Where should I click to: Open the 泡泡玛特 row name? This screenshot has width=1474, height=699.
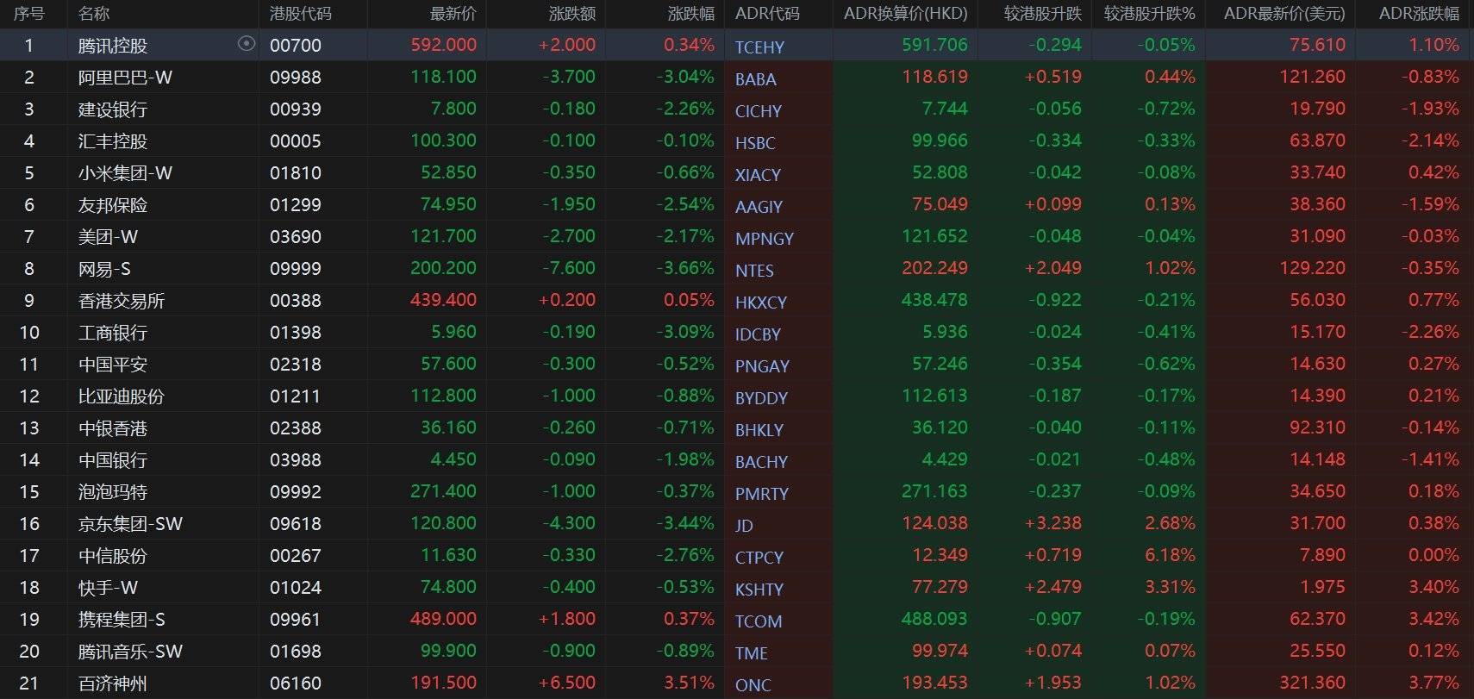[x=113, y=492]
